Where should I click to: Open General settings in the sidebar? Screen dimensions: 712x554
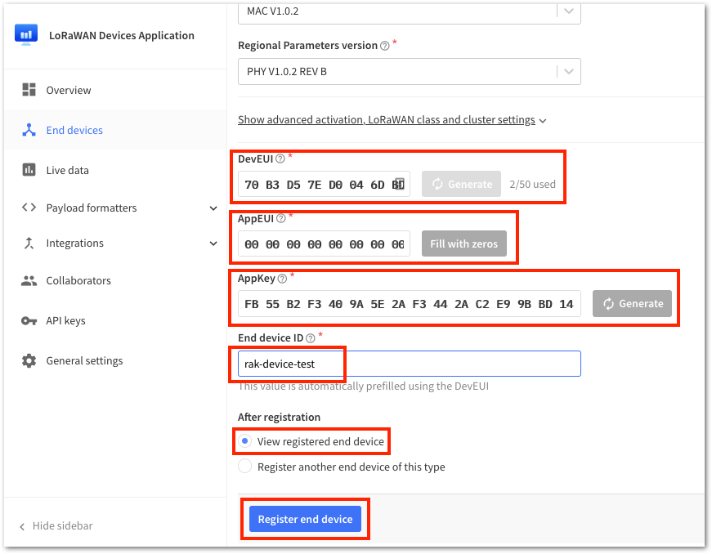coord(115,360)
